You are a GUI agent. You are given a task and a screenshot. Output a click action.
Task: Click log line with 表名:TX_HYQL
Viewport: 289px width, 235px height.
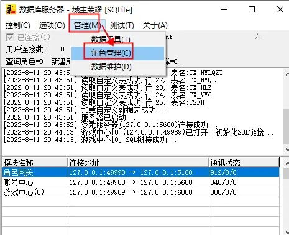(110, 80)
